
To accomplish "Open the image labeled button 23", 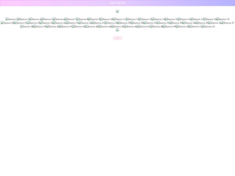I will click(x=46, y=23).
